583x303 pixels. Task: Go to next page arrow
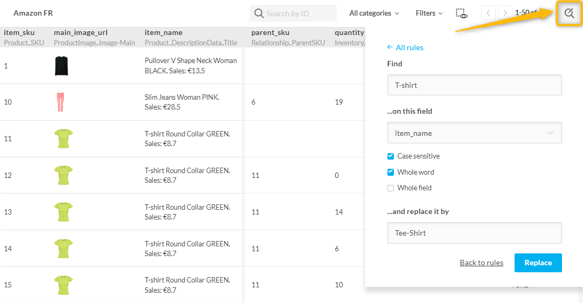point(505,13)
